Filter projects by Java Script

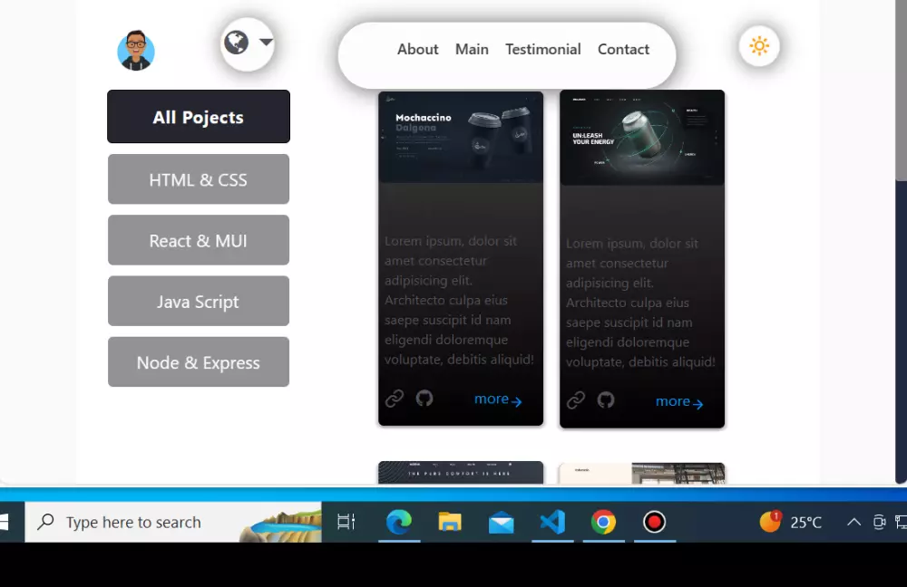click(x=199, y=301)
